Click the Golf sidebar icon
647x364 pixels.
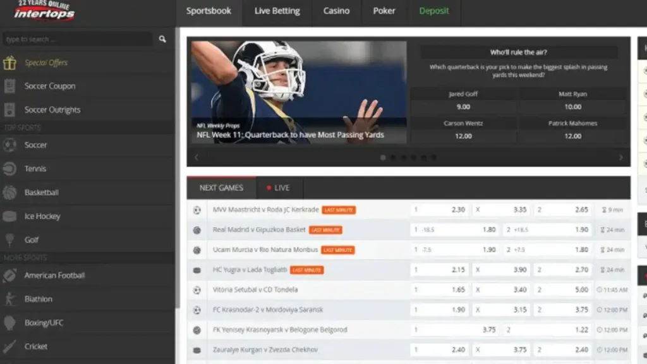coord(9,240)
